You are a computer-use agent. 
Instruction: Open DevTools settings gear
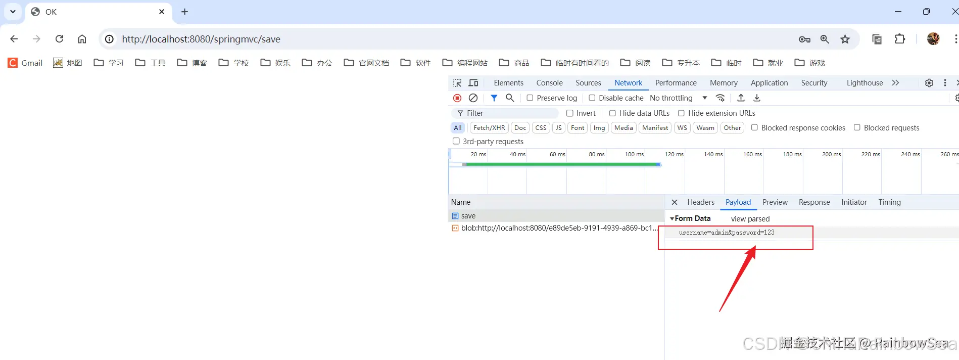[x=929, y=83]
